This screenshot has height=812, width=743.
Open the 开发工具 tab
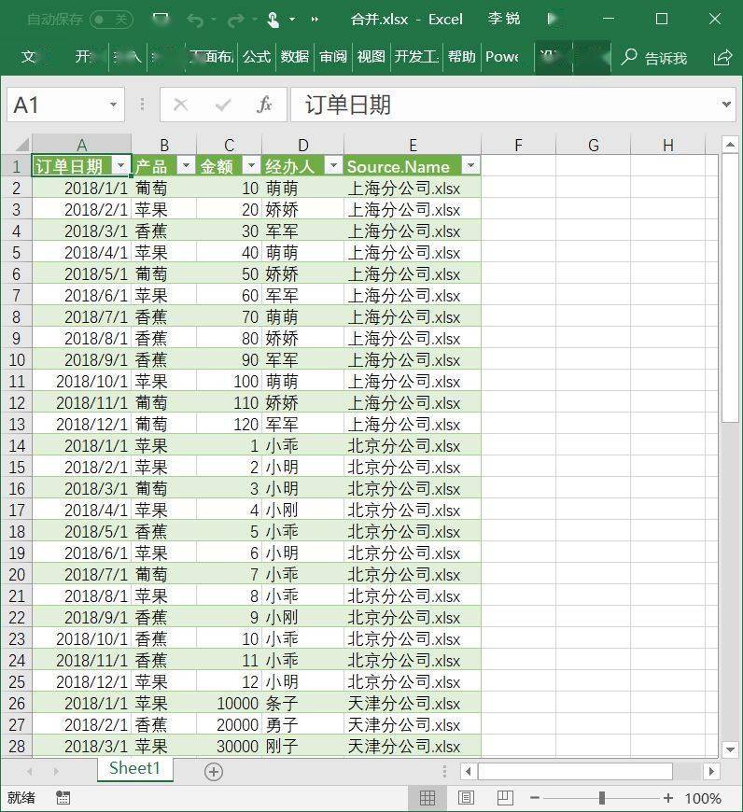point(416,56)
